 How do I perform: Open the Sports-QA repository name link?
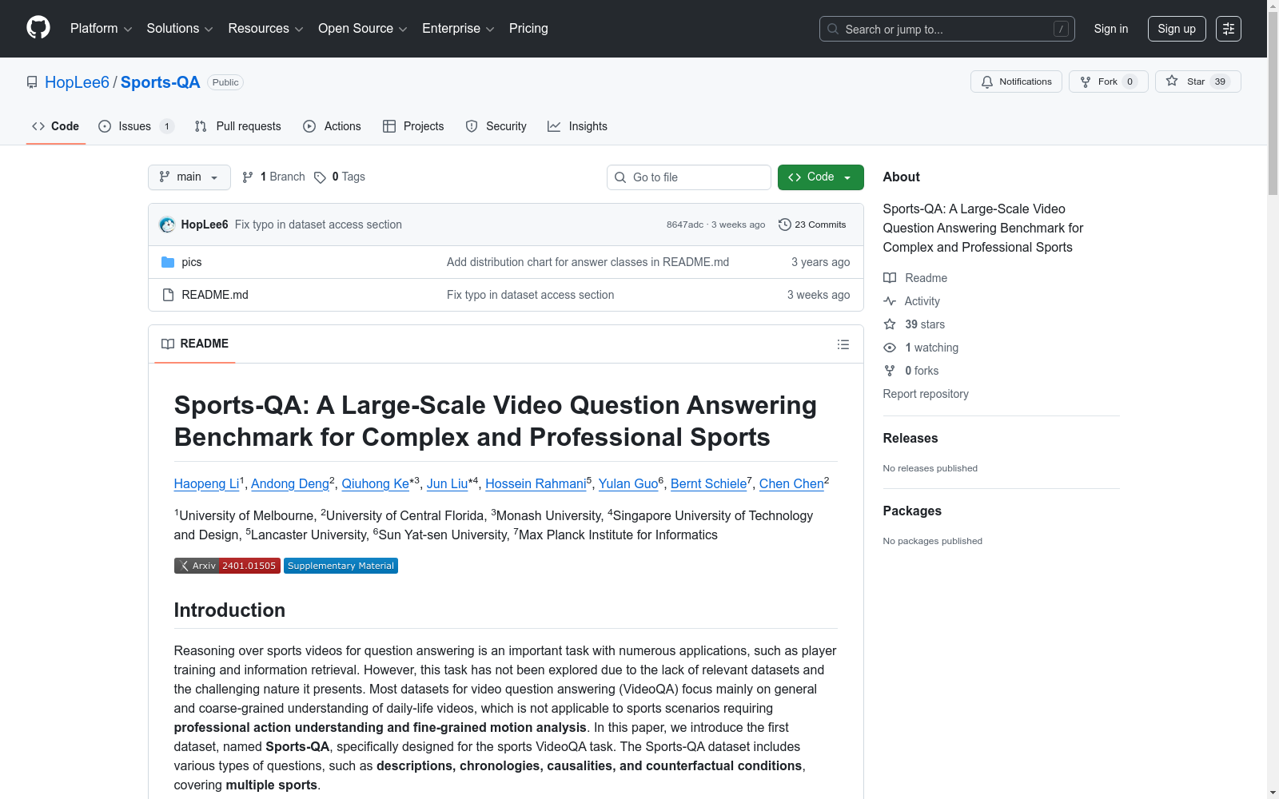tap(161, 82)
